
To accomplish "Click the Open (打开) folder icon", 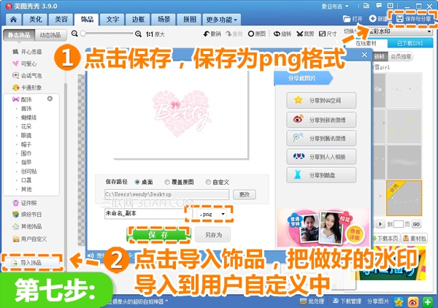I will [x=351, y=18].
